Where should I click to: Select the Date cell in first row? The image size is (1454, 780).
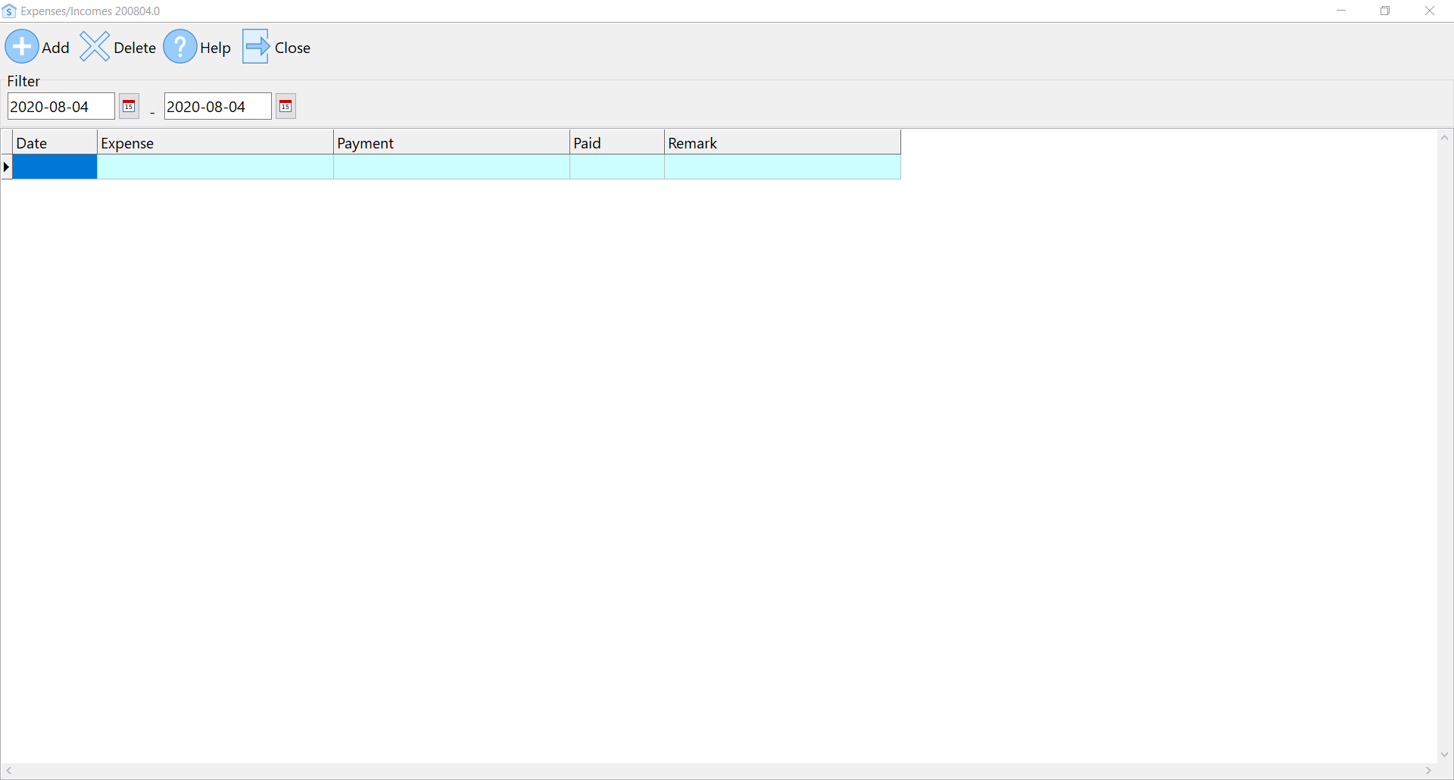pos(55,167)
